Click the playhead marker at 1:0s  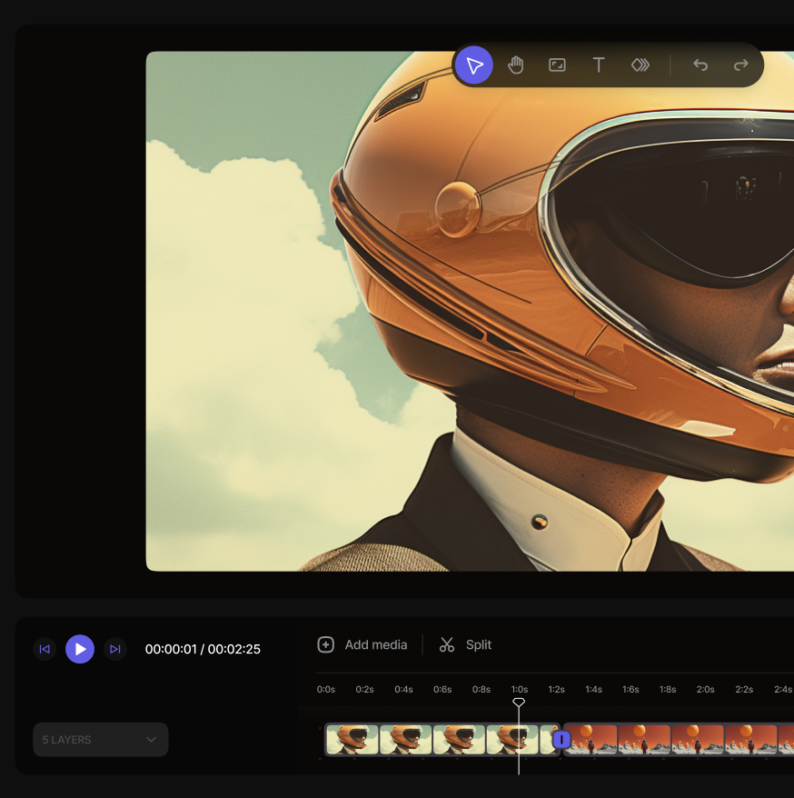tap(519, 703)
